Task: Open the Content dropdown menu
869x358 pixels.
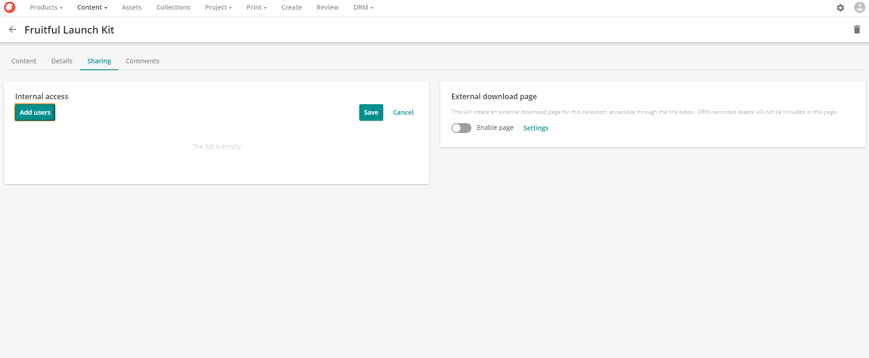Action: click(x=92, y=7)
